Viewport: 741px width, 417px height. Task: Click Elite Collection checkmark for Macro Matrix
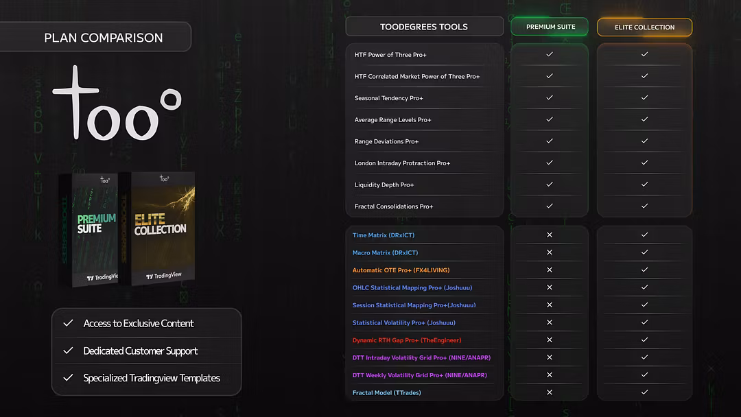644,252
